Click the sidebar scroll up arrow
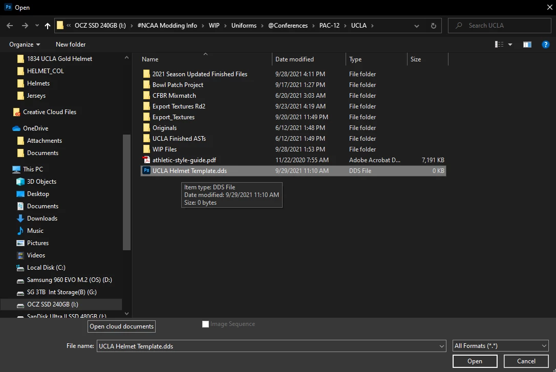The width and height of the screenshot is (556, 372). [126, 57]
